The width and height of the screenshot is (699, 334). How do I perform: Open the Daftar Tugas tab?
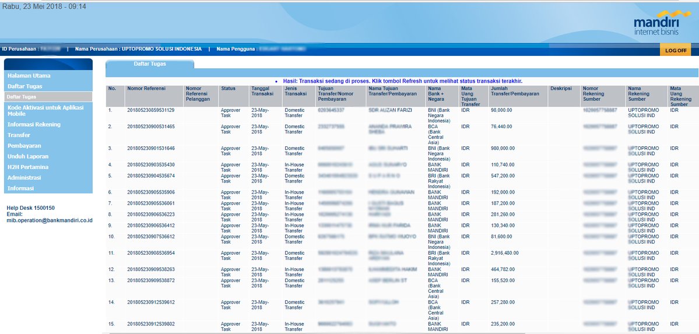click(x=150, y=64)
